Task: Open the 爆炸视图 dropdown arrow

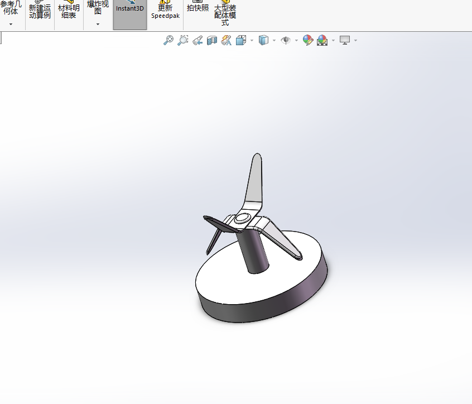Action: click(98, 24)
